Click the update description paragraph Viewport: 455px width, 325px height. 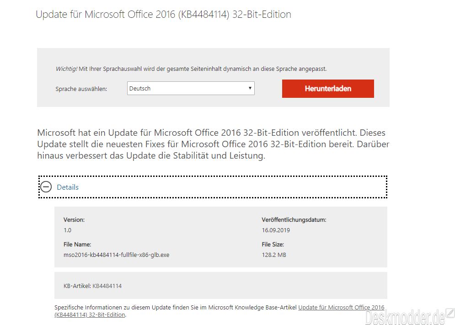pyautogui.click(x=213, y=144)
